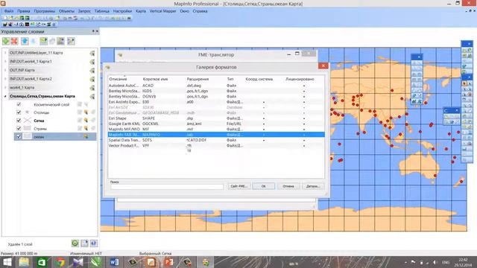The height and width of the screenshot is (268, 477).
Task: Select MapInfo MIF/MID format row
Action: coord(216,129)
